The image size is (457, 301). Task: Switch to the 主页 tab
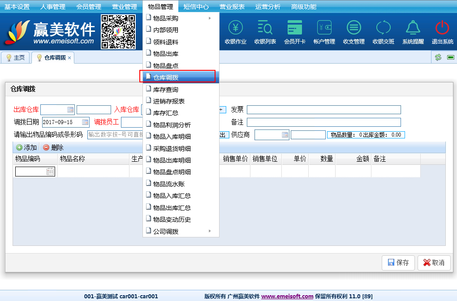pos(16,58)
